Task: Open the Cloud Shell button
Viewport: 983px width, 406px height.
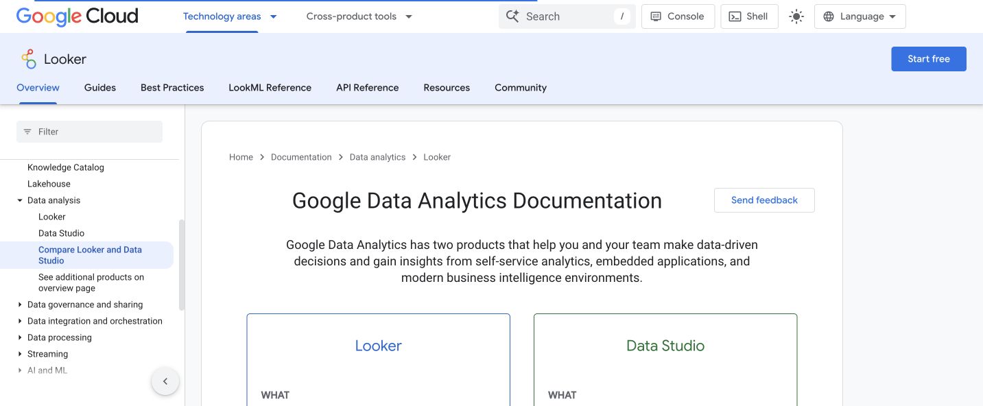Action: [x=749, y=16]
